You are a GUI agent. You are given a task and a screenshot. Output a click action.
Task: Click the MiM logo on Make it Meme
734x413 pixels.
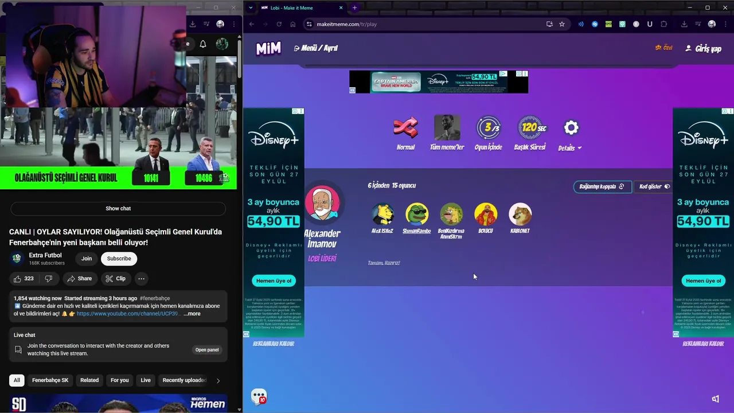pyautogui.click(x=268, y=49)
